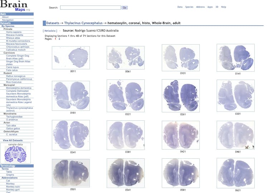Screen dimensions: 270x193
Task: Open the Species top menu
Action: pyautogui.click(x=189, y=7)
